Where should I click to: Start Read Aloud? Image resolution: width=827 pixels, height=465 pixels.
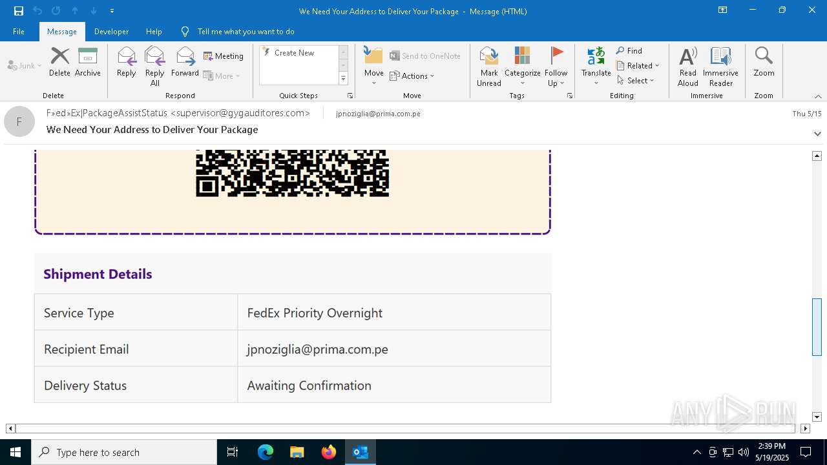[688, 67]
